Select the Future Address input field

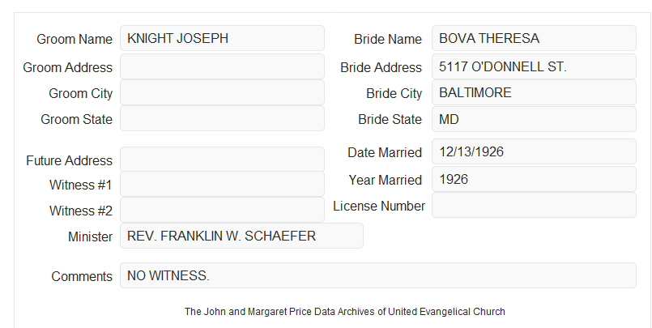click(x=222, y=160)
